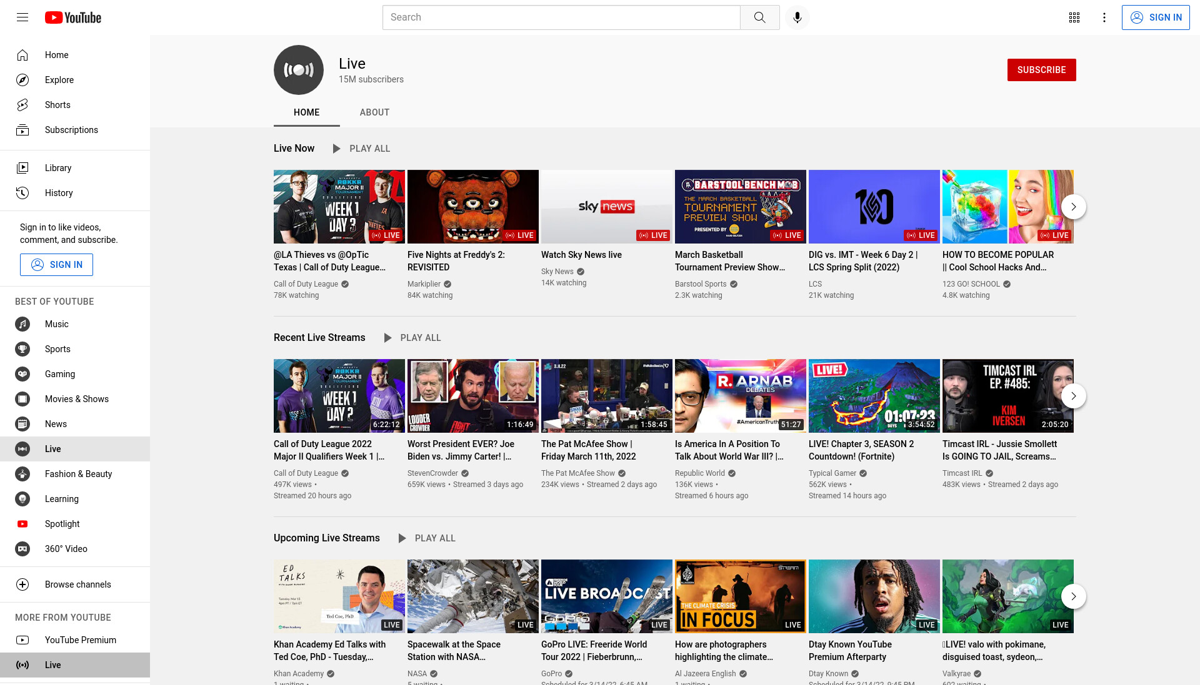The image size is (1200, 685).
Task: Open Dtay Known Premium Afterparty thumbnail
Action: coord(874,596)
